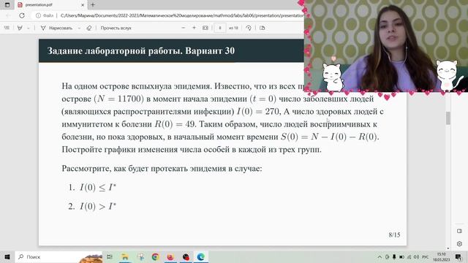
Task: Click the sidebar panel icon above gear
Action: coord(459,231)
